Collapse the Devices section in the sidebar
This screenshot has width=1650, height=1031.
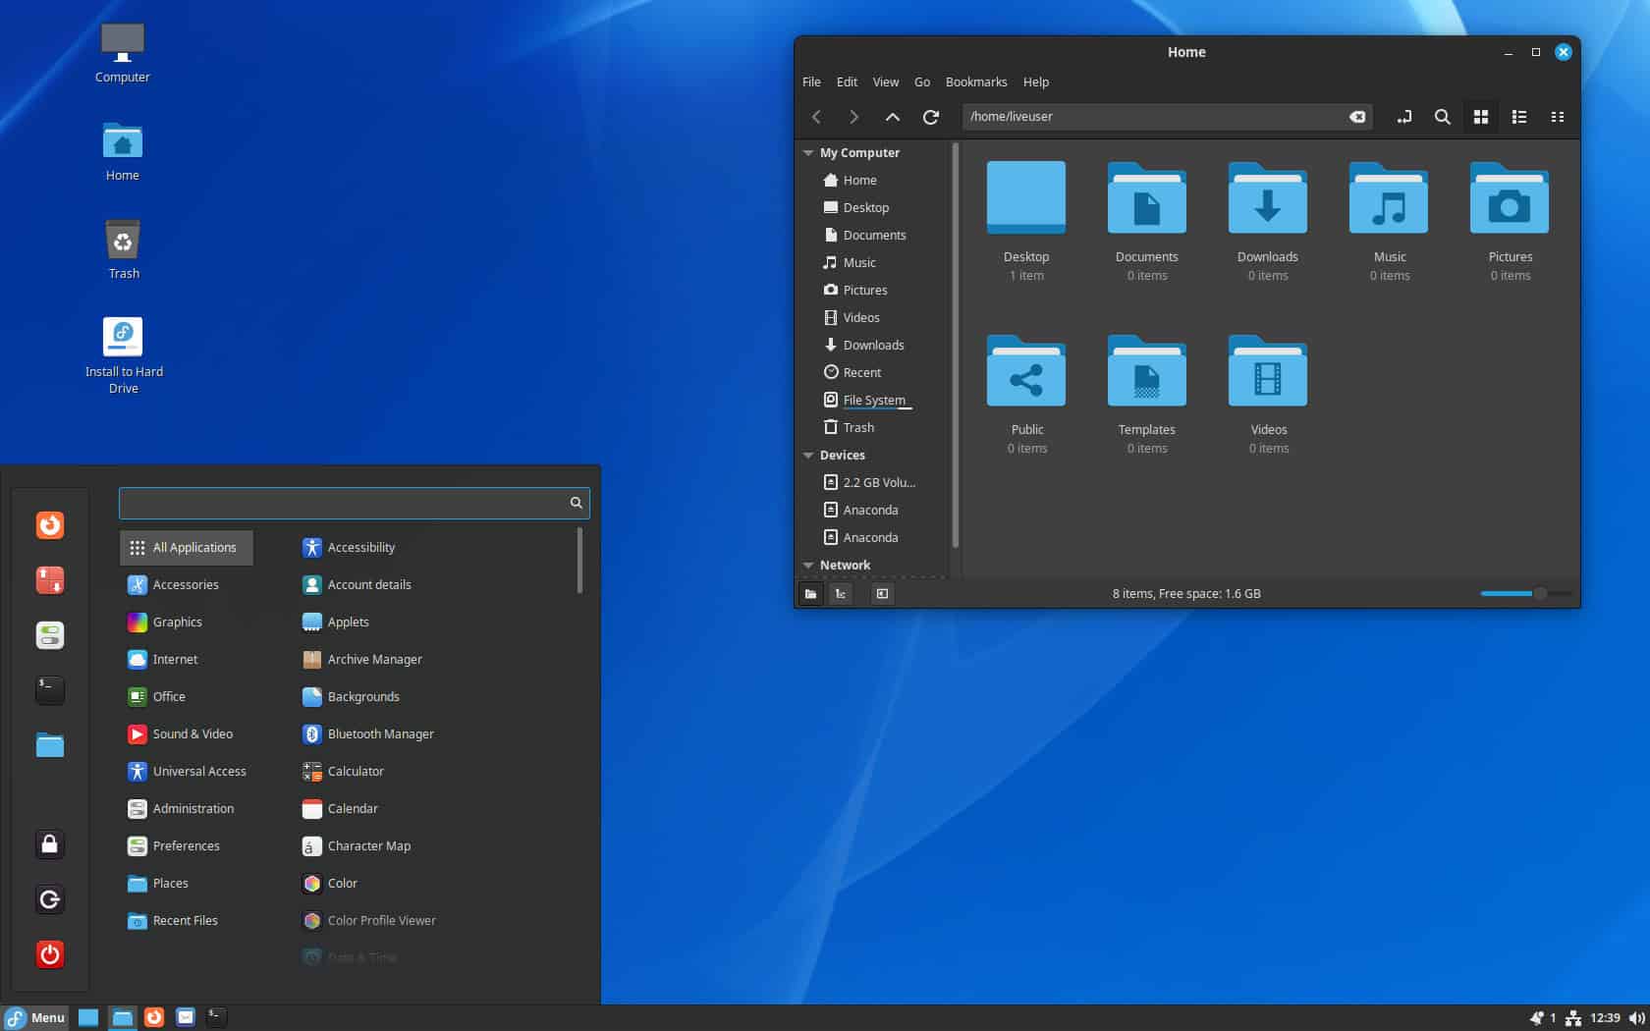click(809, 455)
